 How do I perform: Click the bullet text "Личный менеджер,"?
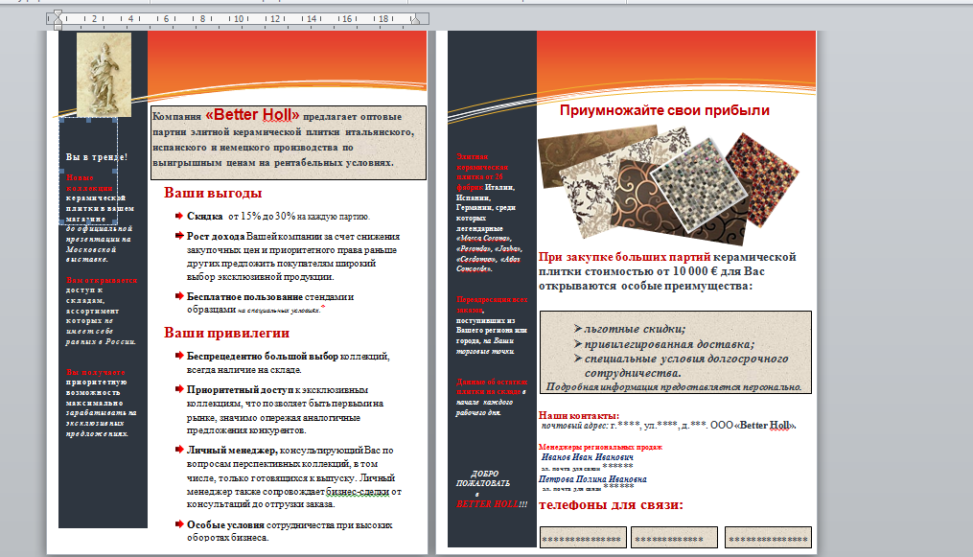click(x=232, y=451)
